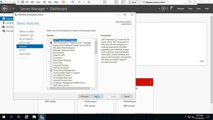The height and width of the screenshot is (120, 213).
Task: Click the Next button
Action: tap(97, 96)
